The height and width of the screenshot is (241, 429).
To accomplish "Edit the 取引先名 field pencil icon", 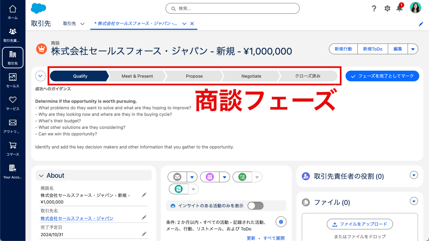I will point(144,218).
